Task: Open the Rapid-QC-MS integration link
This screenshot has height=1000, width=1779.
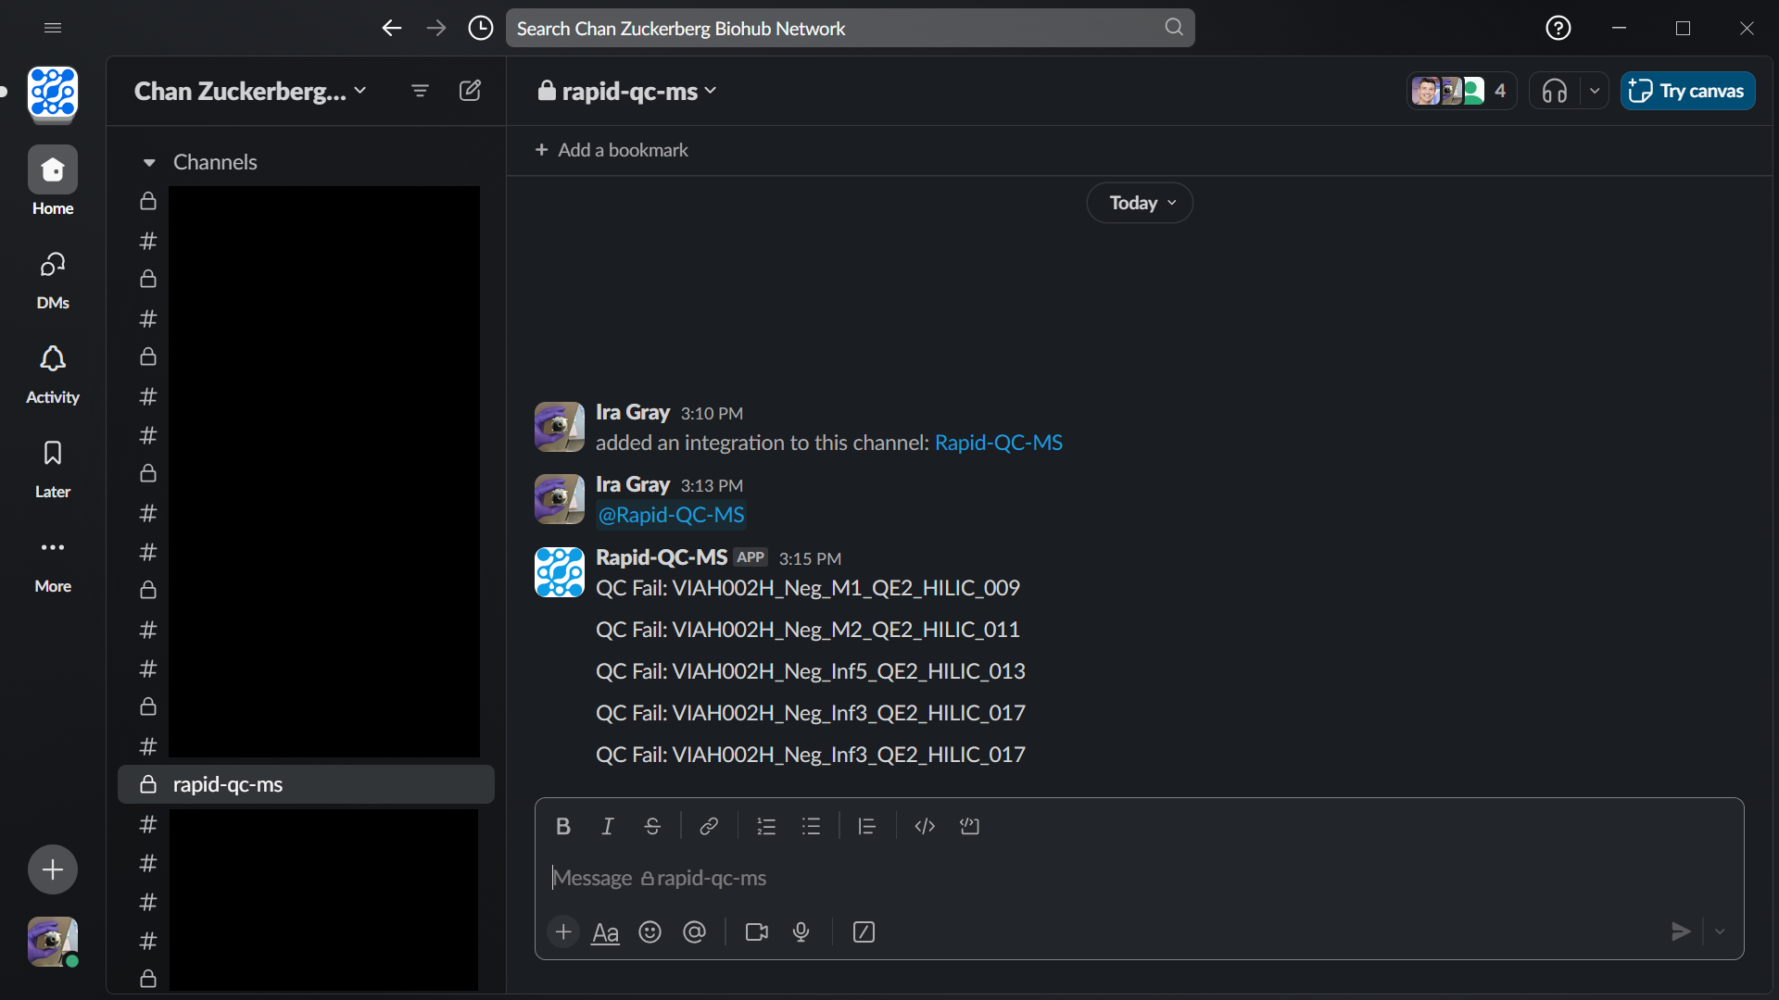Action: click(998, 443)
